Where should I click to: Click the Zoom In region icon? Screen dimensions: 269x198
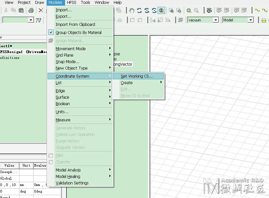click(171, 11)
